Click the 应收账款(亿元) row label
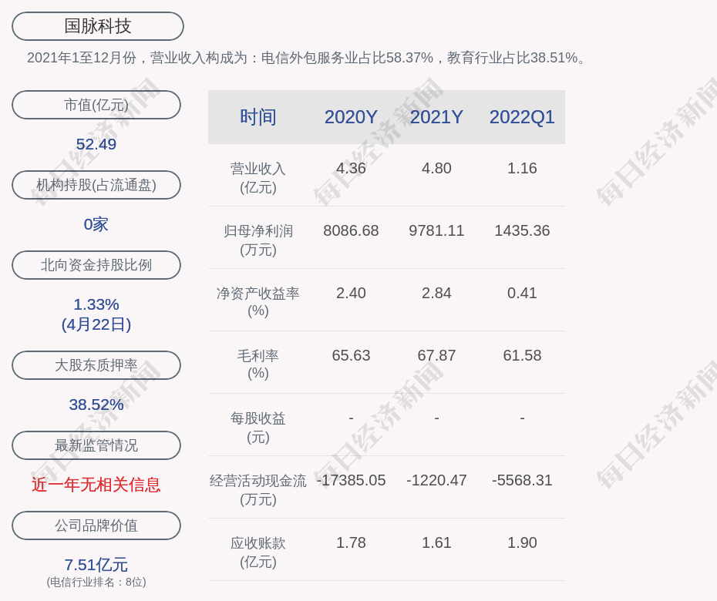 click(258, 552)
